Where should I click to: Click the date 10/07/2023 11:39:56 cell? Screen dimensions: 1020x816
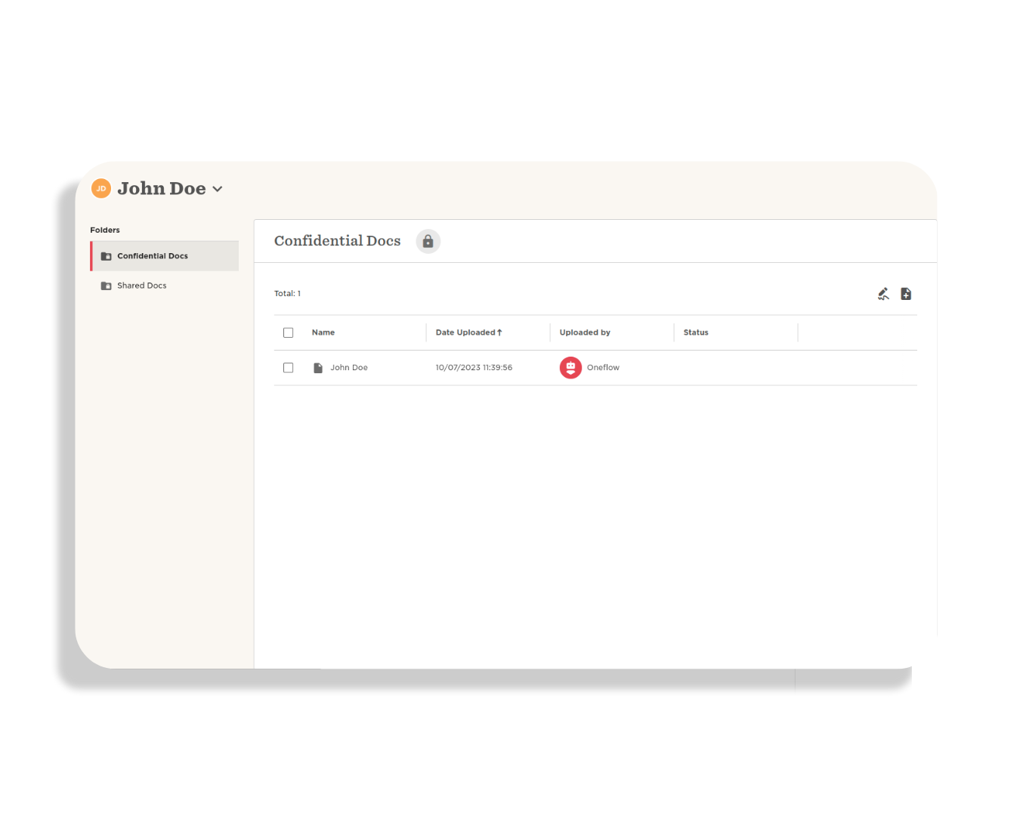point(474,368)
